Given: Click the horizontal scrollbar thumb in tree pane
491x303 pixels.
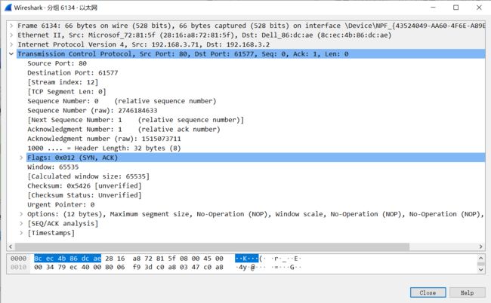Looking at the screenshot, I should point(212,246).
